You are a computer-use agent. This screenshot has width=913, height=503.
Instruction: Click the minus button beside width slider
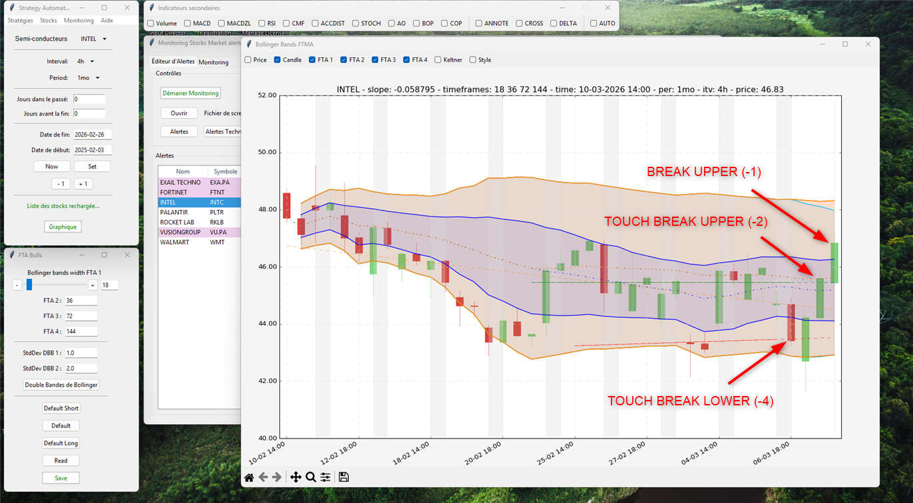[17, 285]
